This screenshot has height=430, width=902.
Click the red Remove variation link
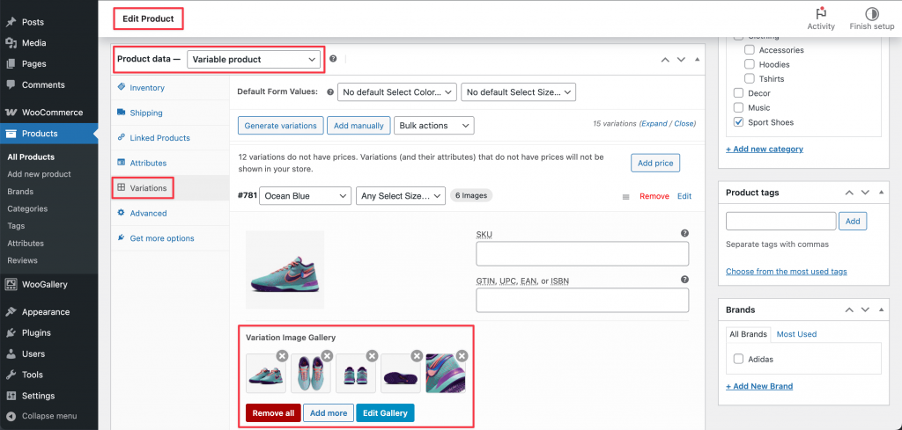click(654, 196)
